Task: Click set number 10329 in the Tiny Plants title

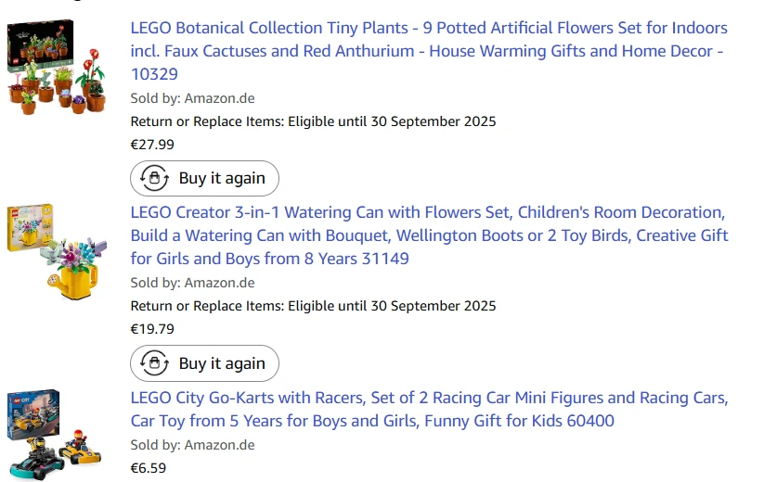Action: (154, 74)
